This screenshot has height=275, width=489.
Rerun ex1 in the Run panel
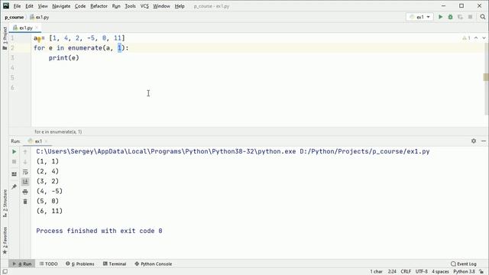pyautogui.click(x=14, y=152)
